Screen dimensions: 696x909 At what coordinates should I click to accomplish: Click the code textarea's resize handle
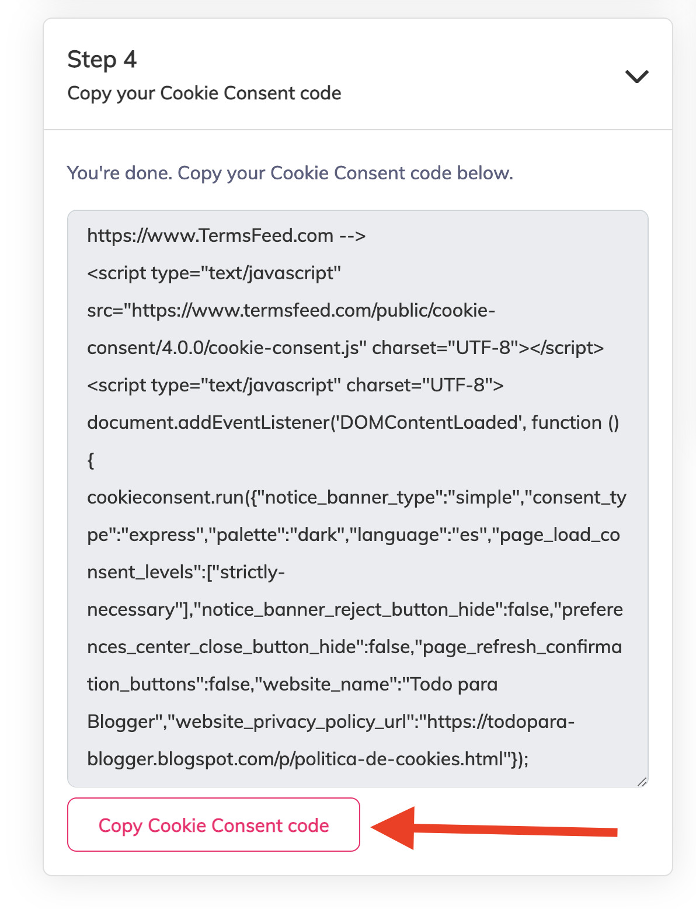[642, 782]
